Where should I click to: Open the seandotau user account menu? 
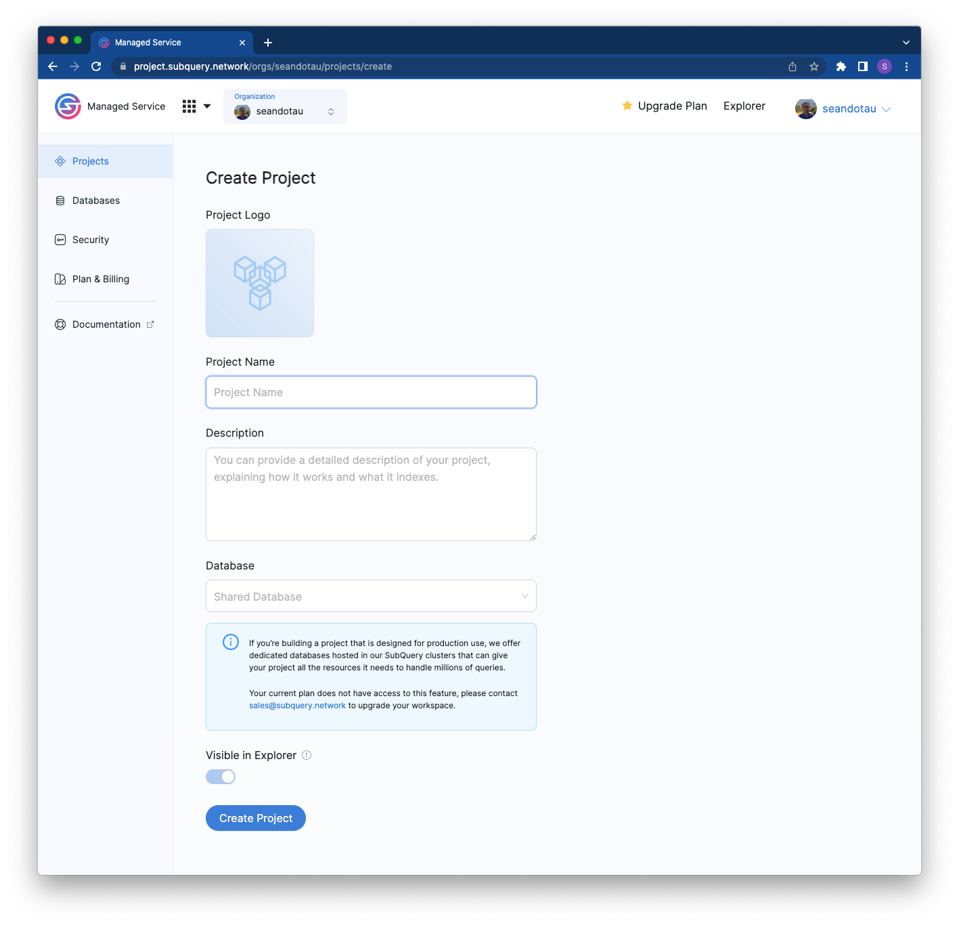click(x=843, y=108)
